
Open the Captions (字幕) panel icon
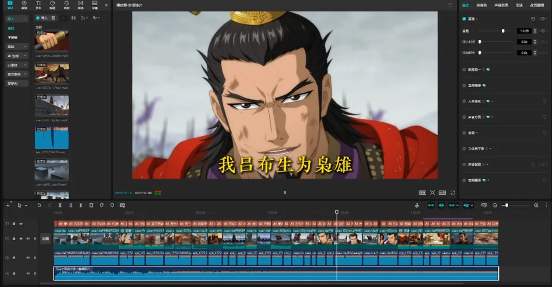(95, 5)
